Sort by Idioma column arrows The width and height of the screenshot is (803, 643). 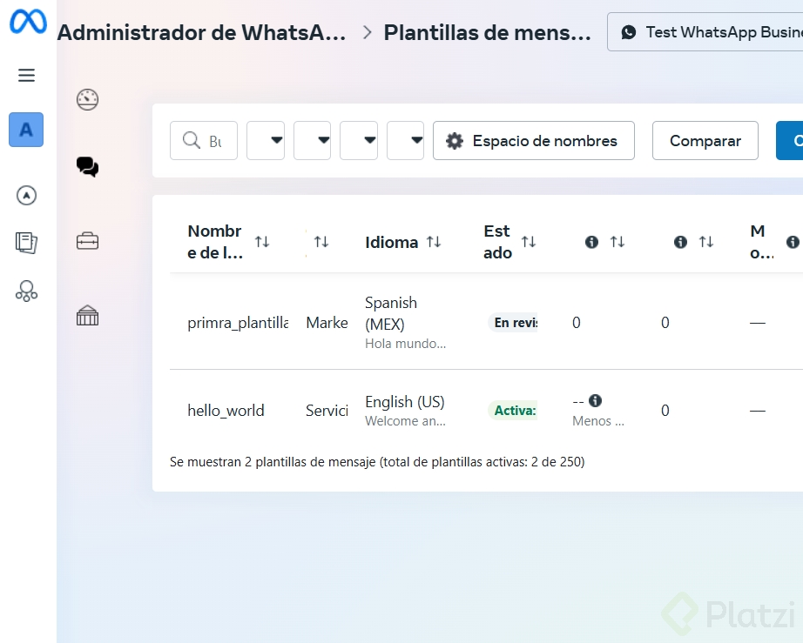point(434,241)
